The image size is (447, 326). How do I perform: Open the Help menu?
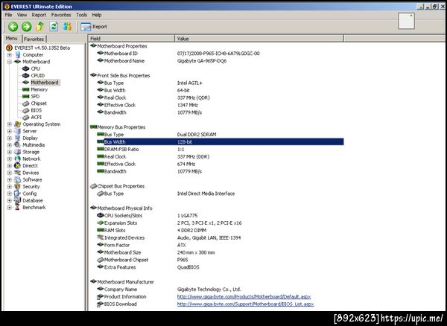(x=97, y=15)
